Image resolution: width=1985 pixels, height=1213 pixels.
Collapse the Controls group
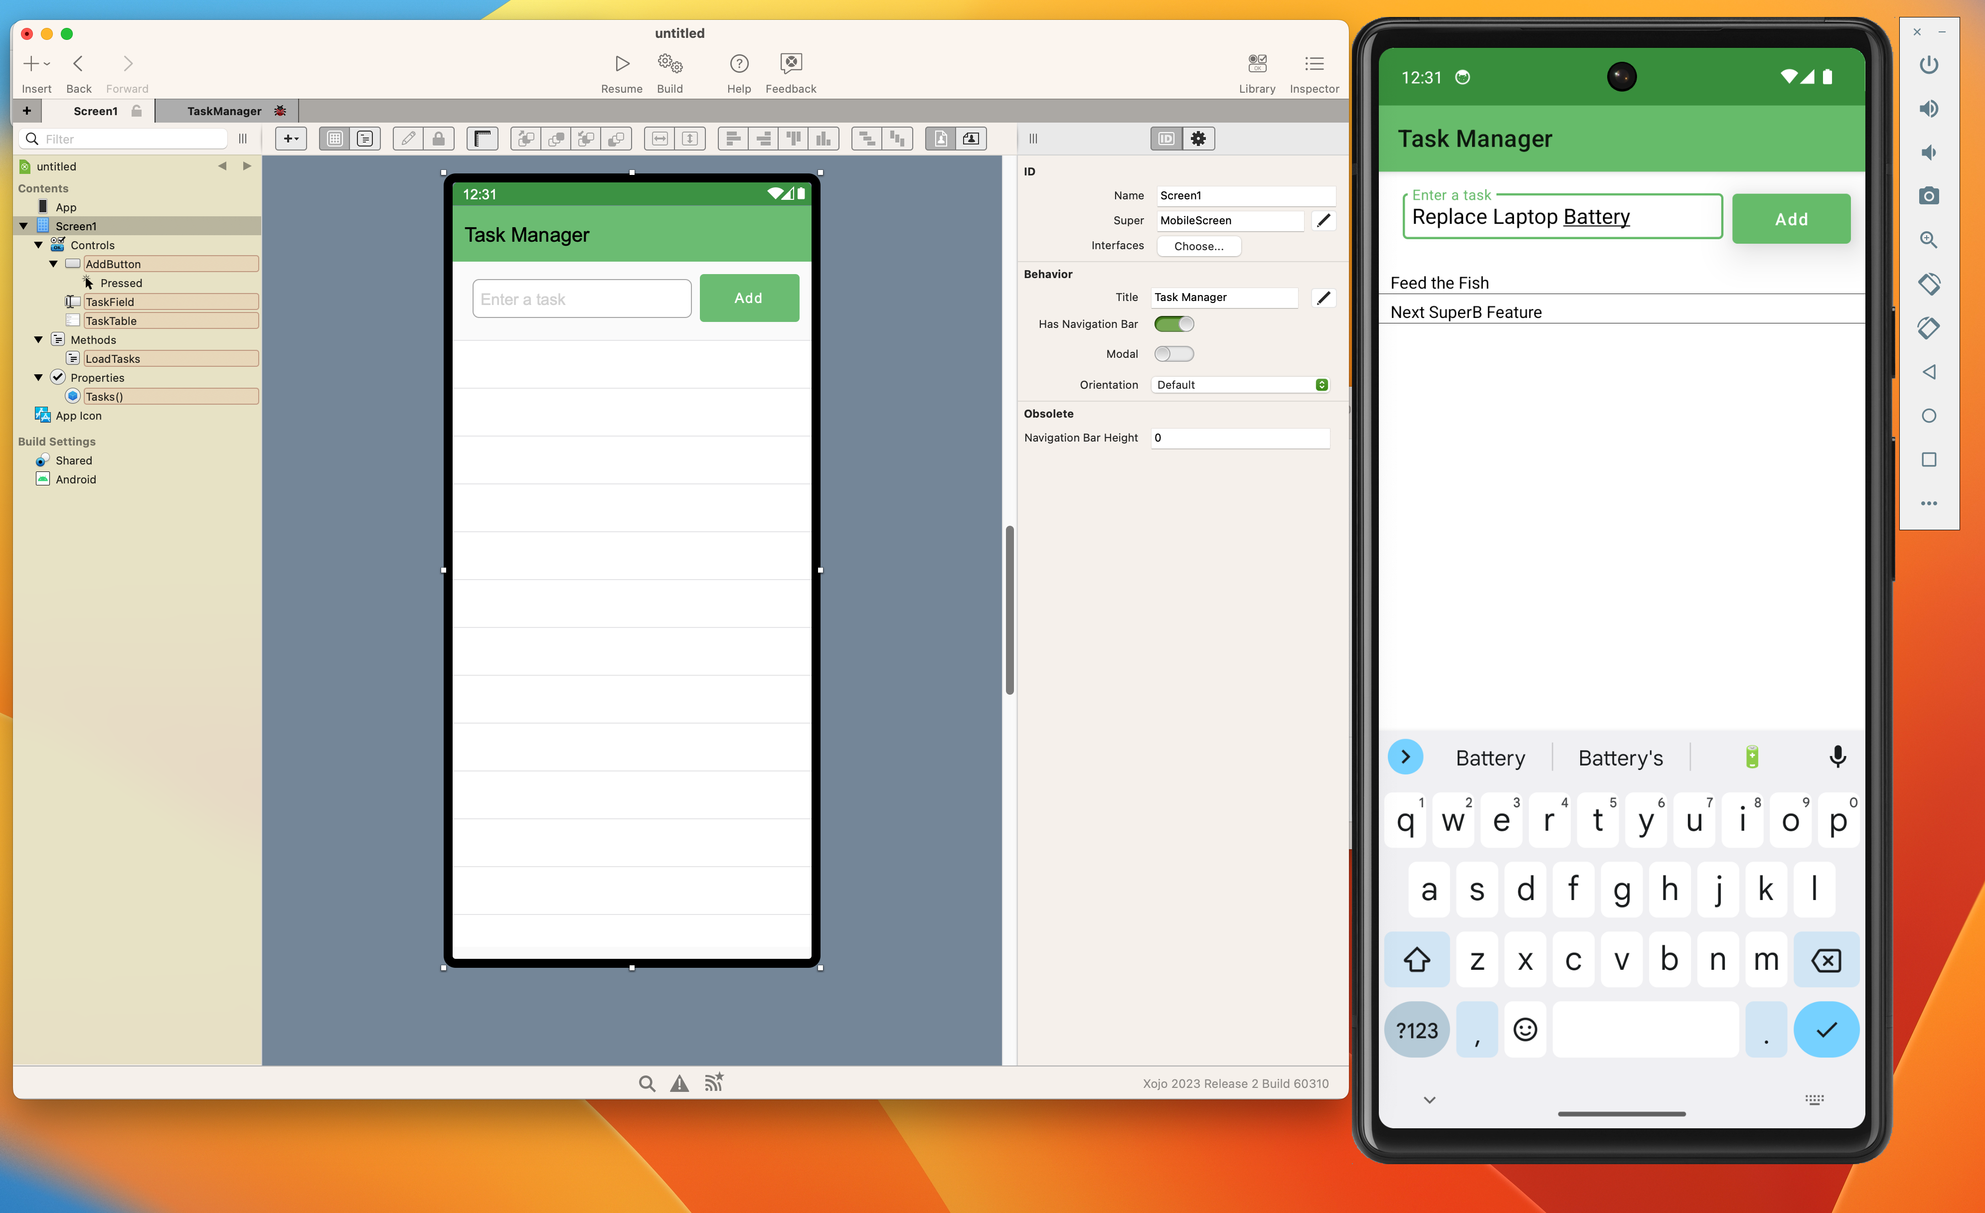point(38,245)
